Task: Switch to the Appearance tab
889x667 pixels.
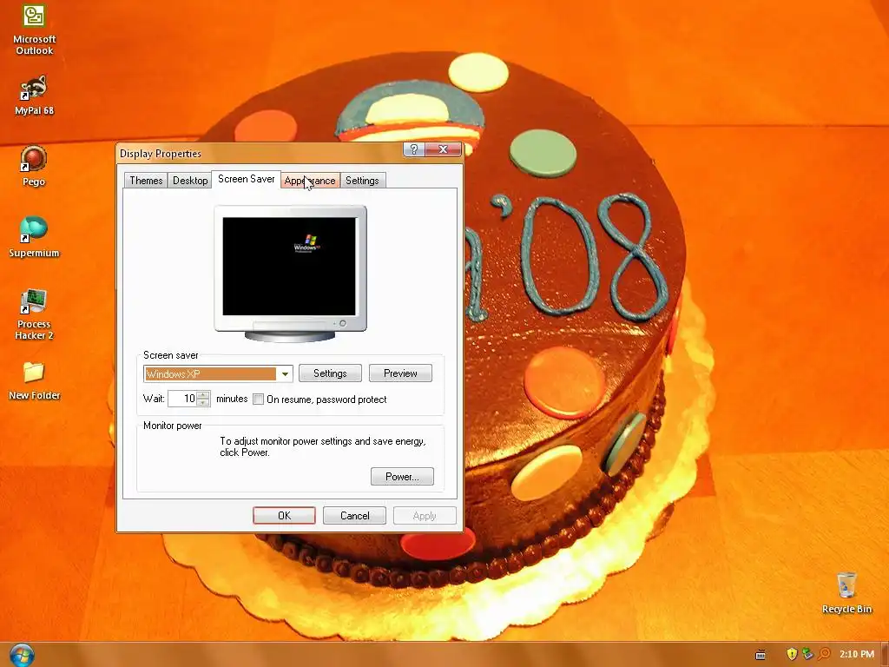Action: [x=310, y=181]
